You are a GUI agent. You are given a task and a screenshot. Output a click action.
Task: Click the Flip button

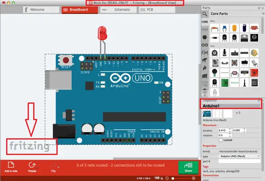click(x=53, y=167)
